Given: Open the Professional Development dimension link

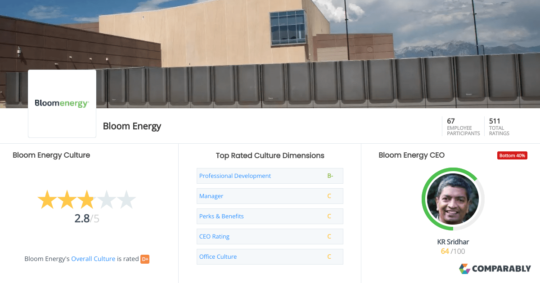Looking at the screenshot, I should [235, 176].
